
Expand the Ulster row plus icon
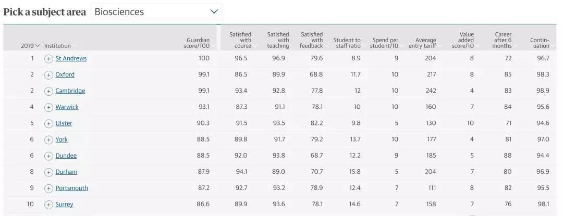(48, 123)
